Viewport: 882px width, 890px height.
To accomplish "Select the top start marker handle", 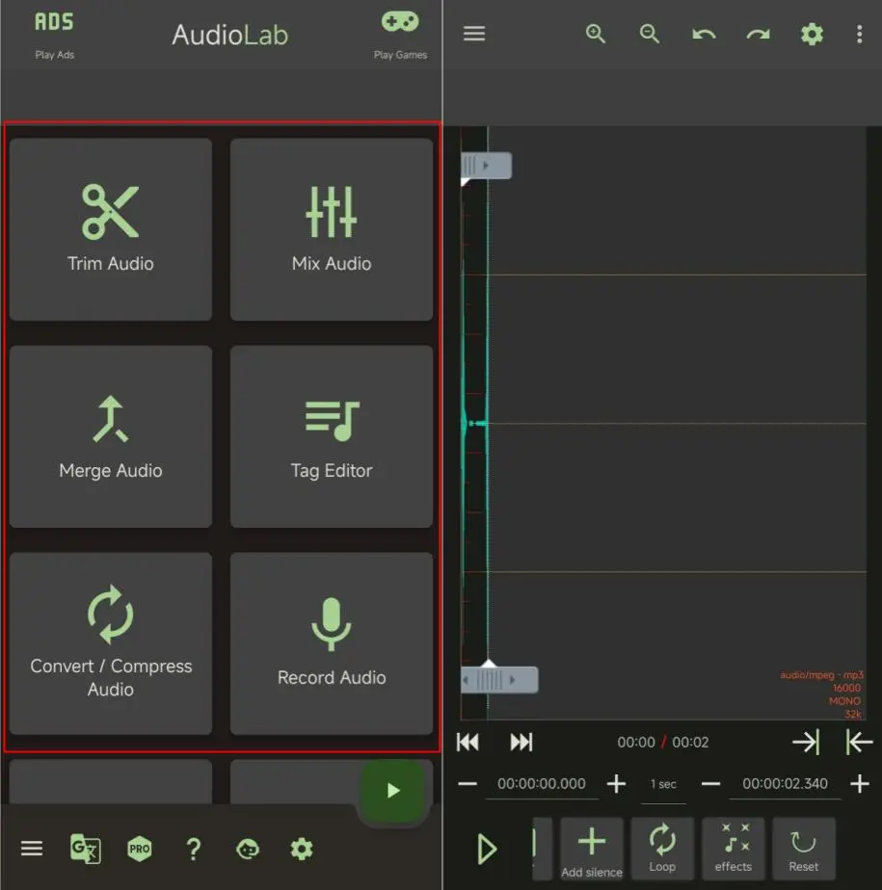I will [x=486, y=166].
